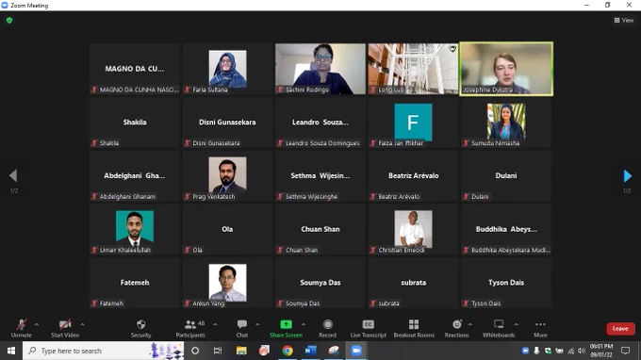This screenshot has height=360, width=641.
Task: Open the More options menu
Action: pyautogui.click(x=540, y=328)
